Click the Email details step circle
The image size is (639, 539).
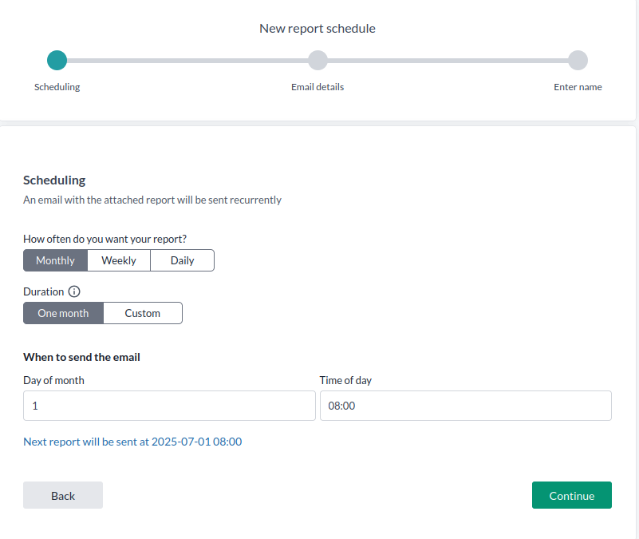coord(318,61)
